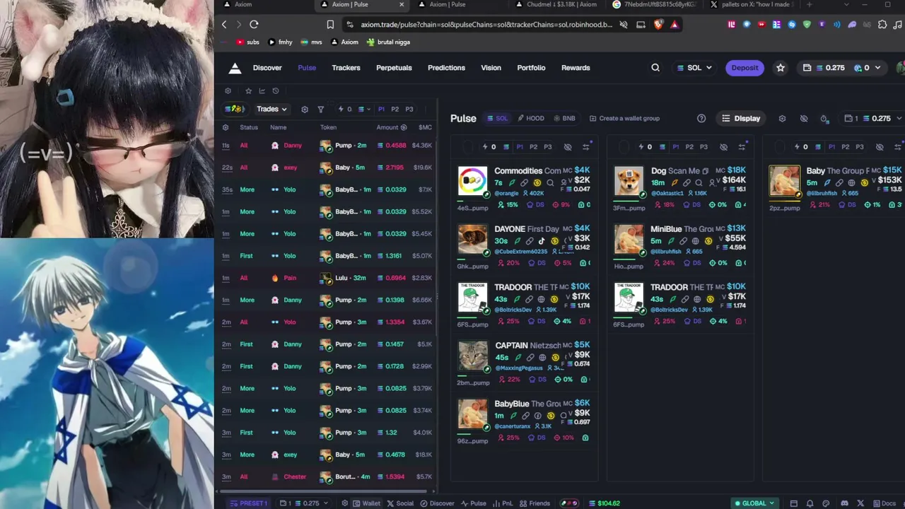905x509 pixels.
Task: Toggle the HOOD chain filter
Action: point(531,119)
